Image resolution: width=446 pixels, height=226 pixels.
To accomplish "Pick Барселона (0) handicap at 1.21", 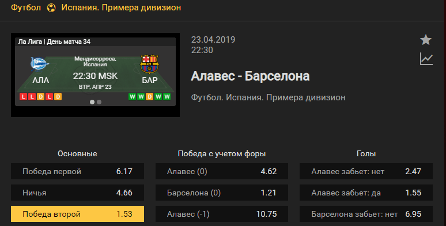I will point(222,193).
